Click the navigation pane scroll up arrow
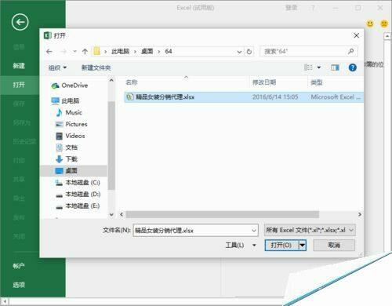 tap(111, 80)
